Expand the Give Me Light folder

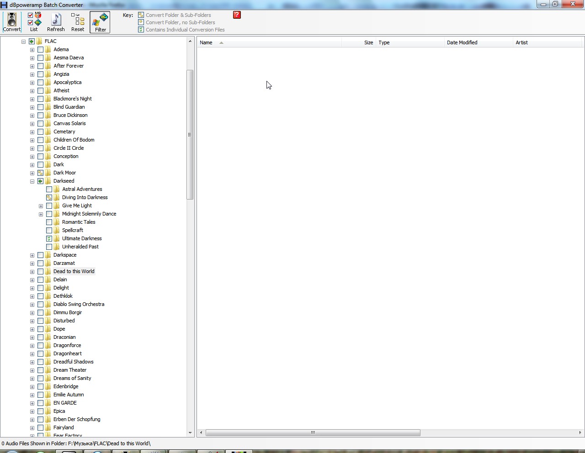(x=41, y=206)
